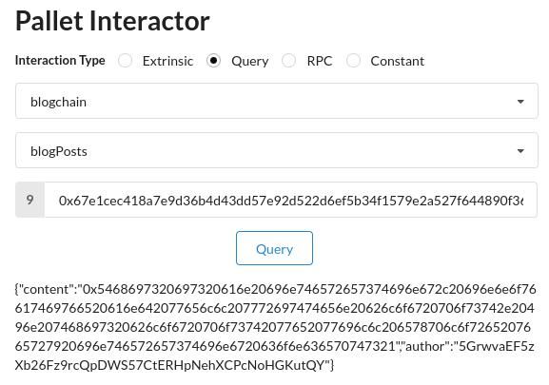Select the Constant radio button

click(x=353, y=61)
